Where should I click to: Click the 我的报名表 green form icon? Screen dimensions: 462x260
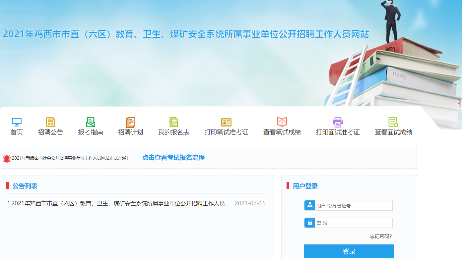(x=174, y=122)
